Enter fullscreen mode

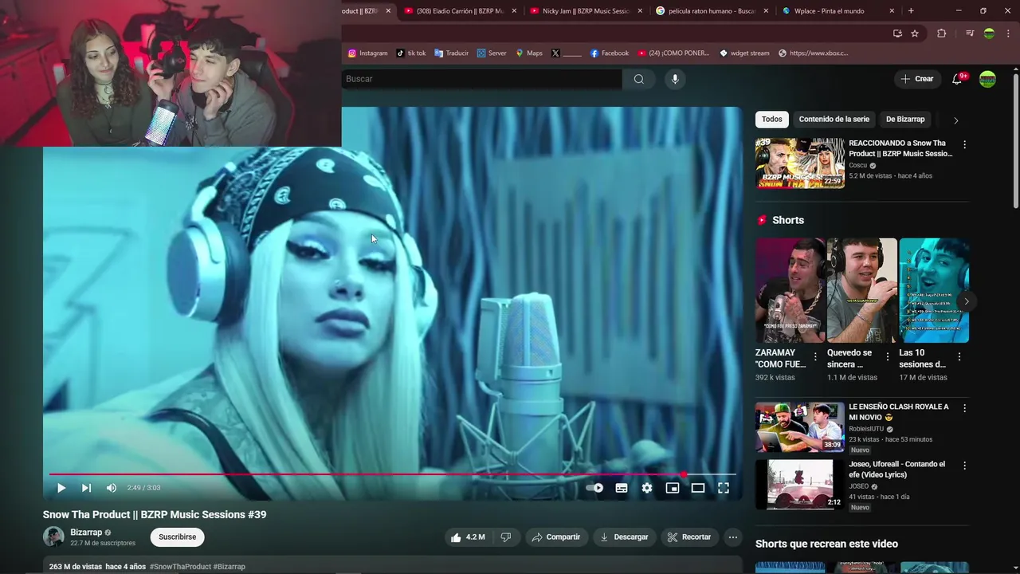[724, 488]
